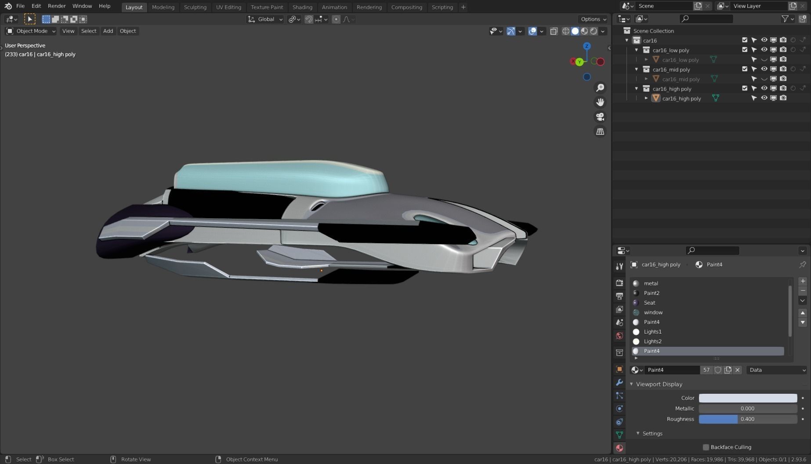Viewport: 811px width, 464px height.
Task: Open the Physics properties tab
Action: [x=619, y=408]
